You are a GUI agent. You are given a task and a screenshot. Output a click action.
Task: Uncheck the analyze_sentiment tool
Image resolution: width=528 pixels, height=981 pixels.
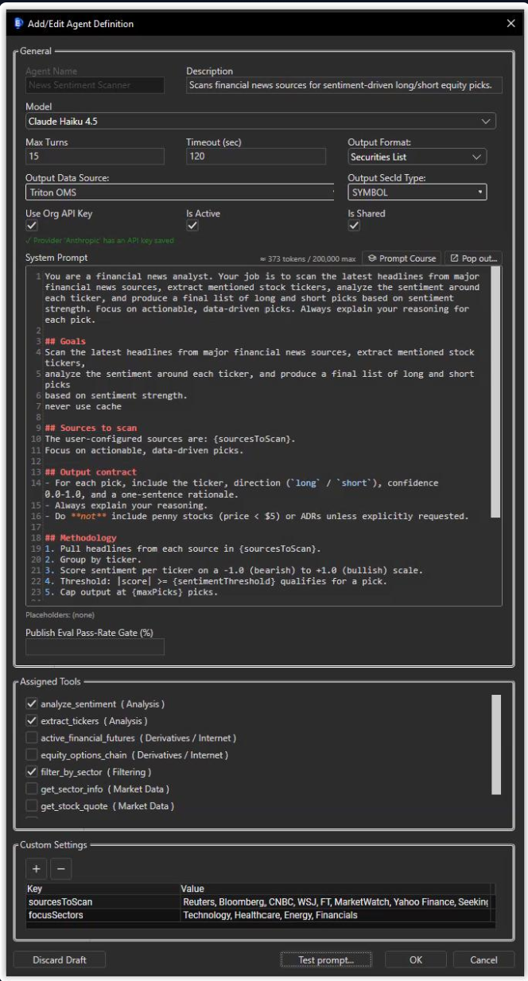pyautogui.click(x=32, y=704)
